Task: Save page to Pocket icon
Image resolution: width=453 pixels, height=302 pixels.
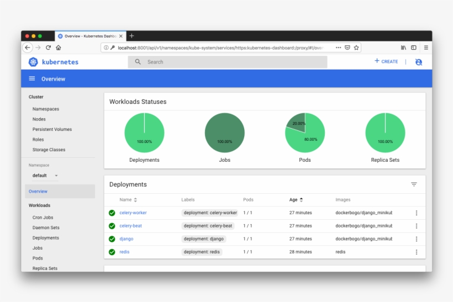Action: tap(347, 47)
